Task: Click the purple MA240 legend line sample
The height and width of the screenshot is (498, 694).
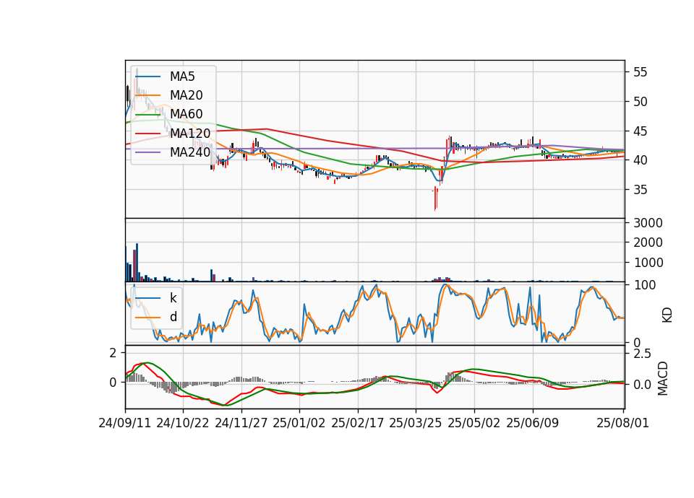Action: point(147,152)
